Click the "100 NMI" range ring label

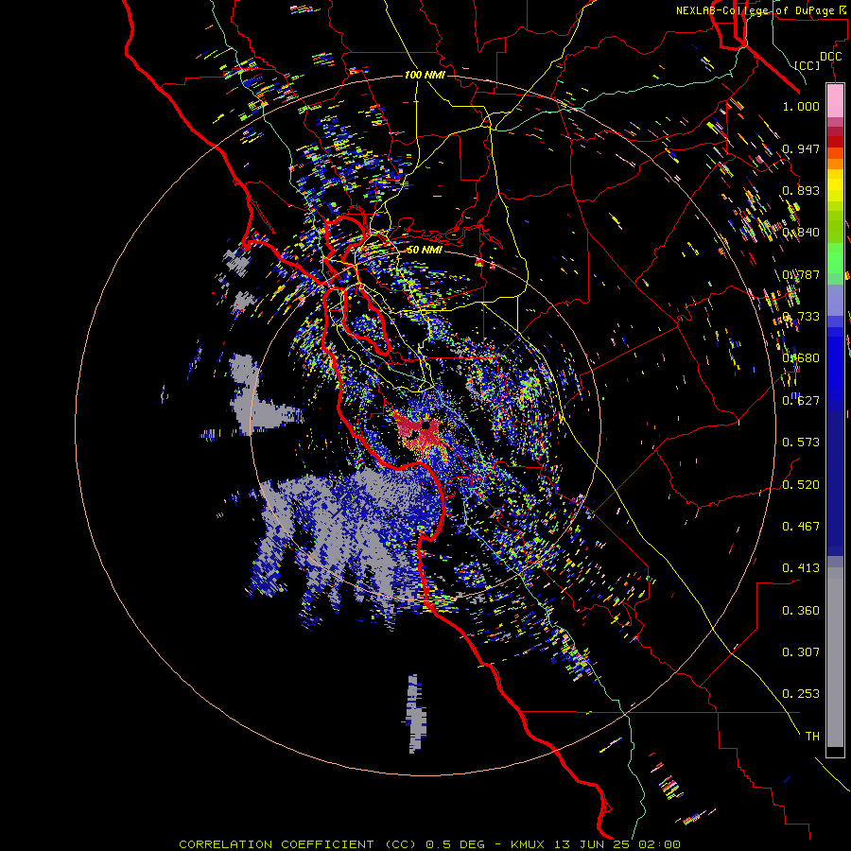coord(425,75)
